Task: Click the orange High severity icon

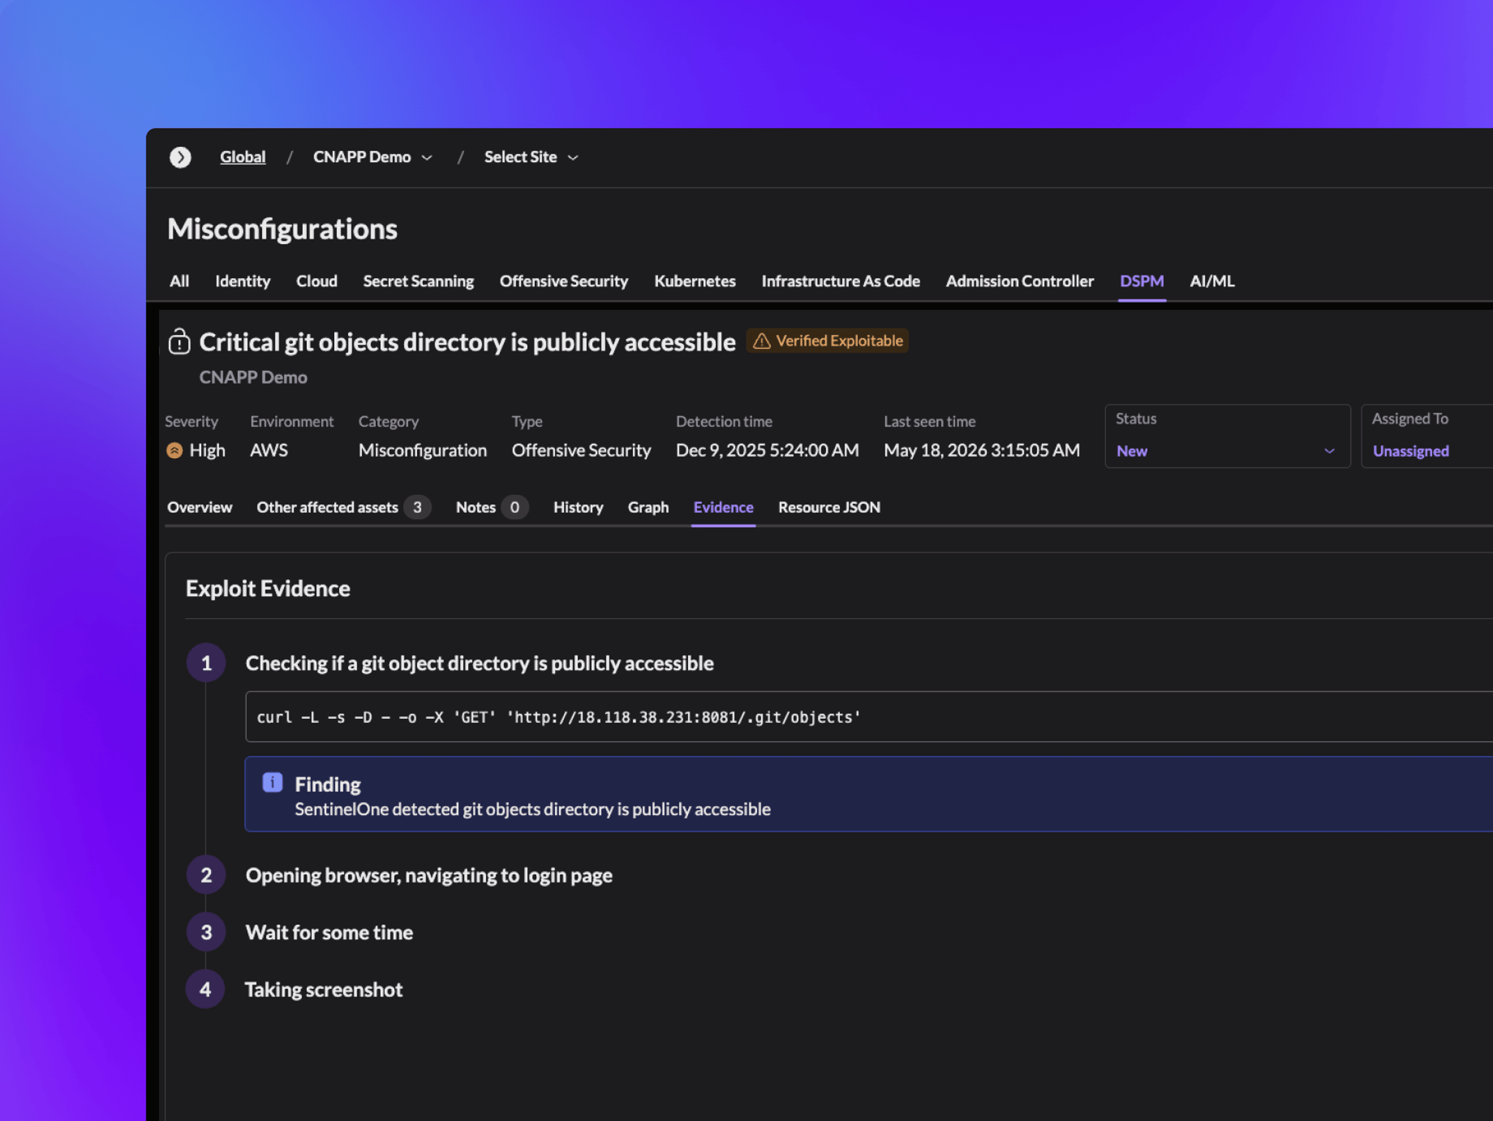Action: [174, 451]
